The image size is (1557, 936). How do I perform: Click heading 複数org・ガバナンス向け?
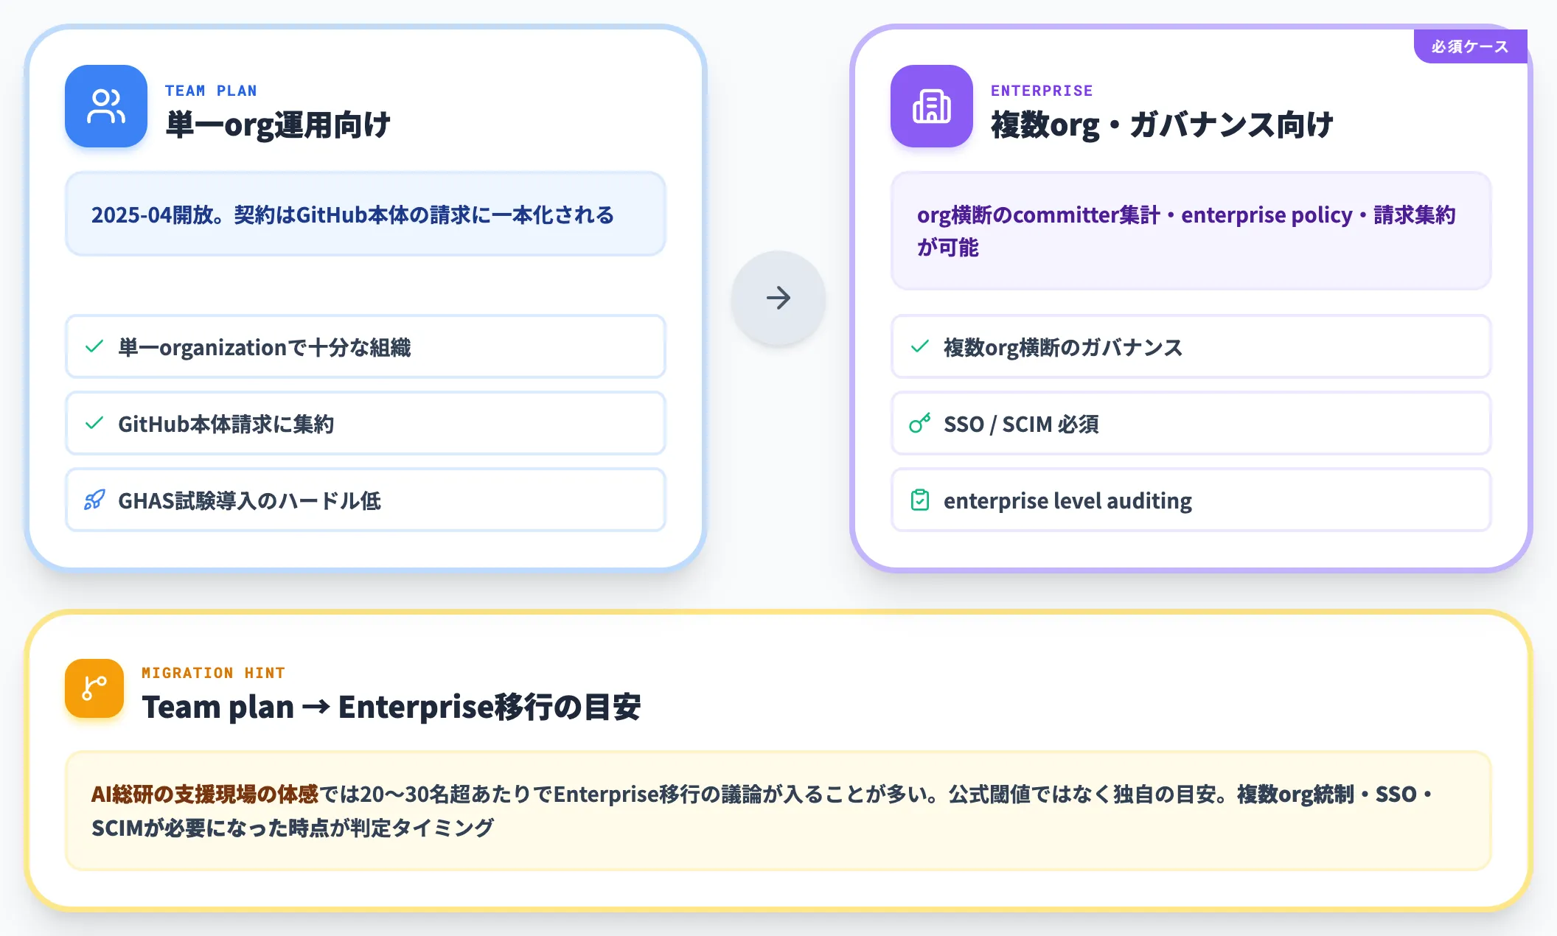[x=1162, y=125]
